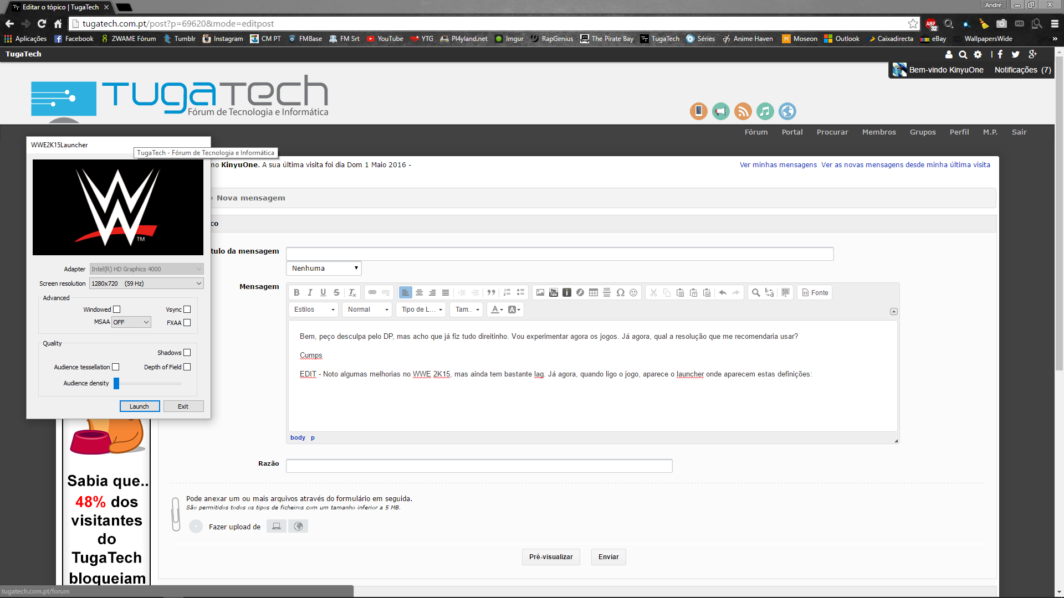This screenshot has width=1064, height=598.
Task: Open the Estilos styles dropdown
Action: click(314, 310)
